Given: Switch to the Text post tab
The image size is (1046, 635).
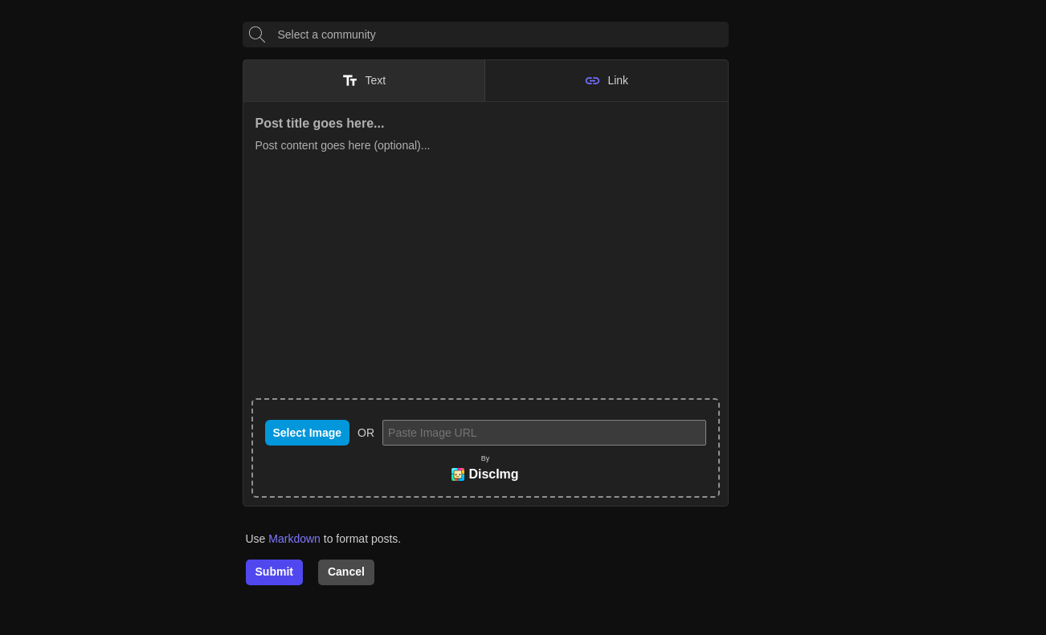Looking at the screenshot, I should click(364, 80).
